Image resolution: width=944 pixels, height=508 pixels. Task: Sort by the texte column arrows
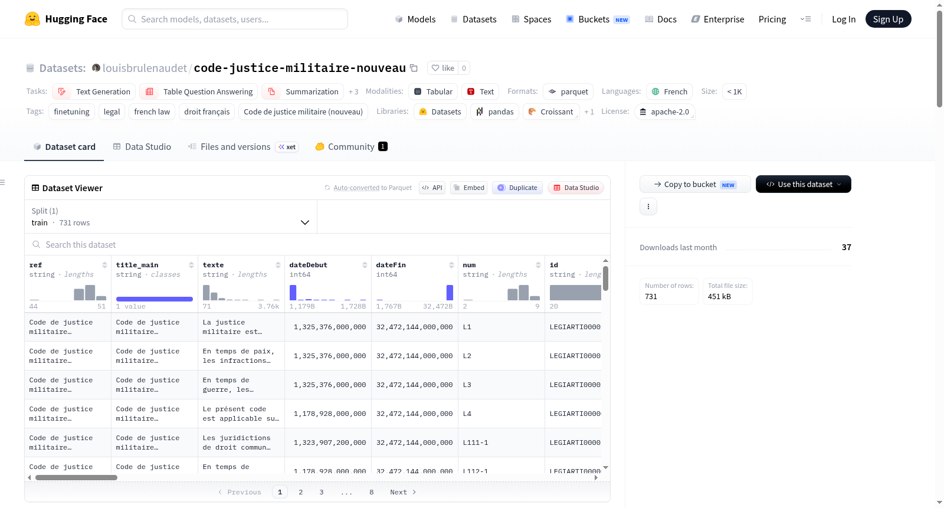tap(278, 265)
